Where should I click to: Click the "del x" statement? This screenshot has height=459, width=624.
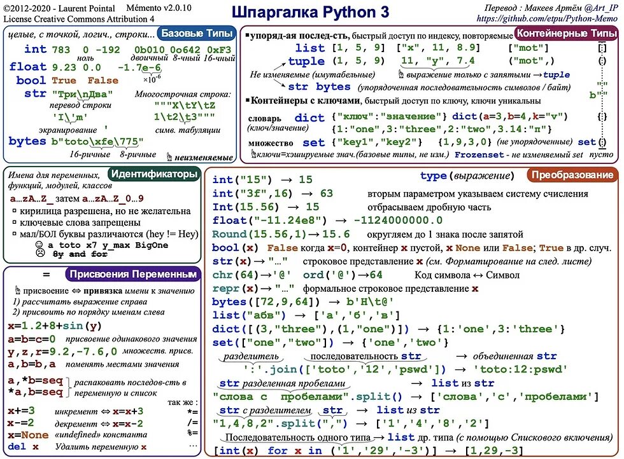23,447
